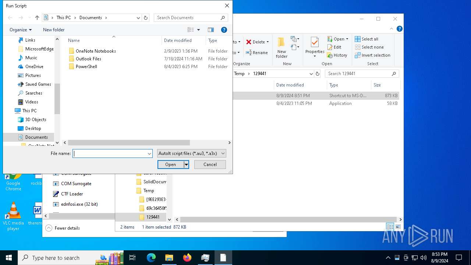
Task: Expand Delete dropdown arrow in Explorer ribbon
Action: pos(268,42)
